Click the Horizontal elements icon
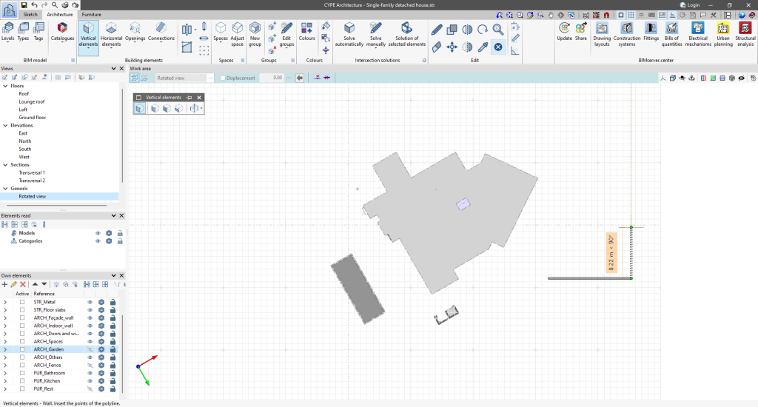This screenshot has width=758, height=407. [x=111, y=32]
